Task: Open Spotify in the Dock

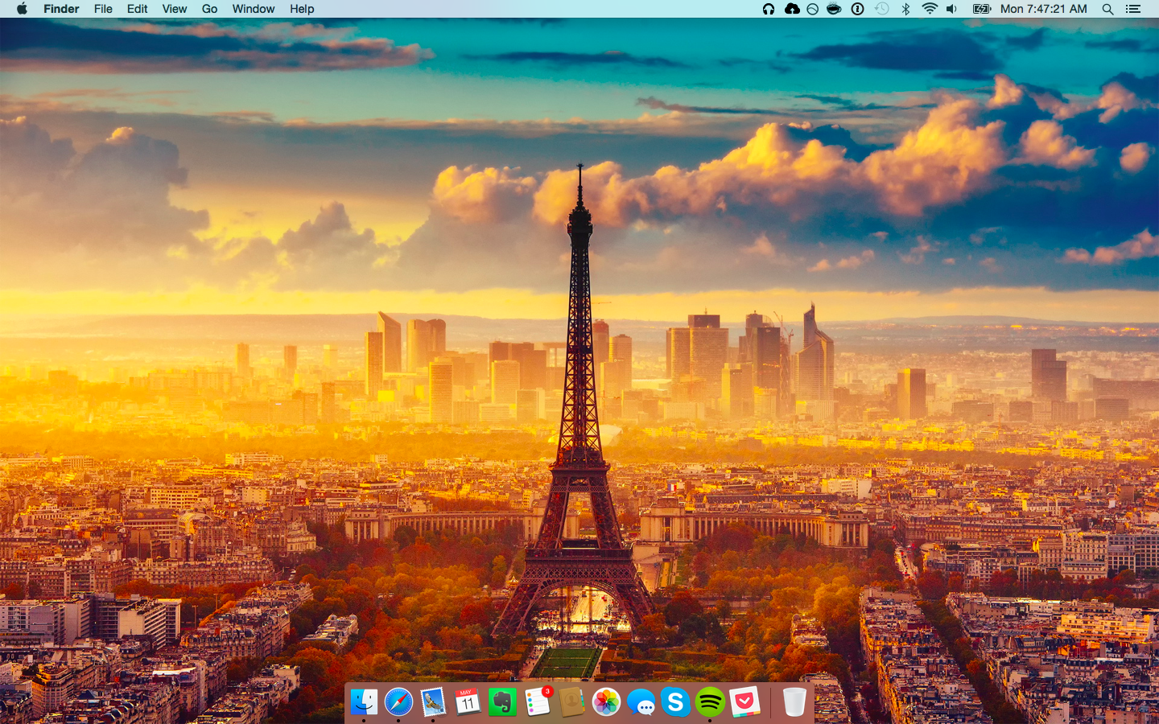Action: pos(710,702)
